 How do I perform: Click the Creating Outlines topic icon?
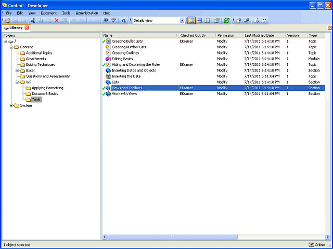pos(108,53)
